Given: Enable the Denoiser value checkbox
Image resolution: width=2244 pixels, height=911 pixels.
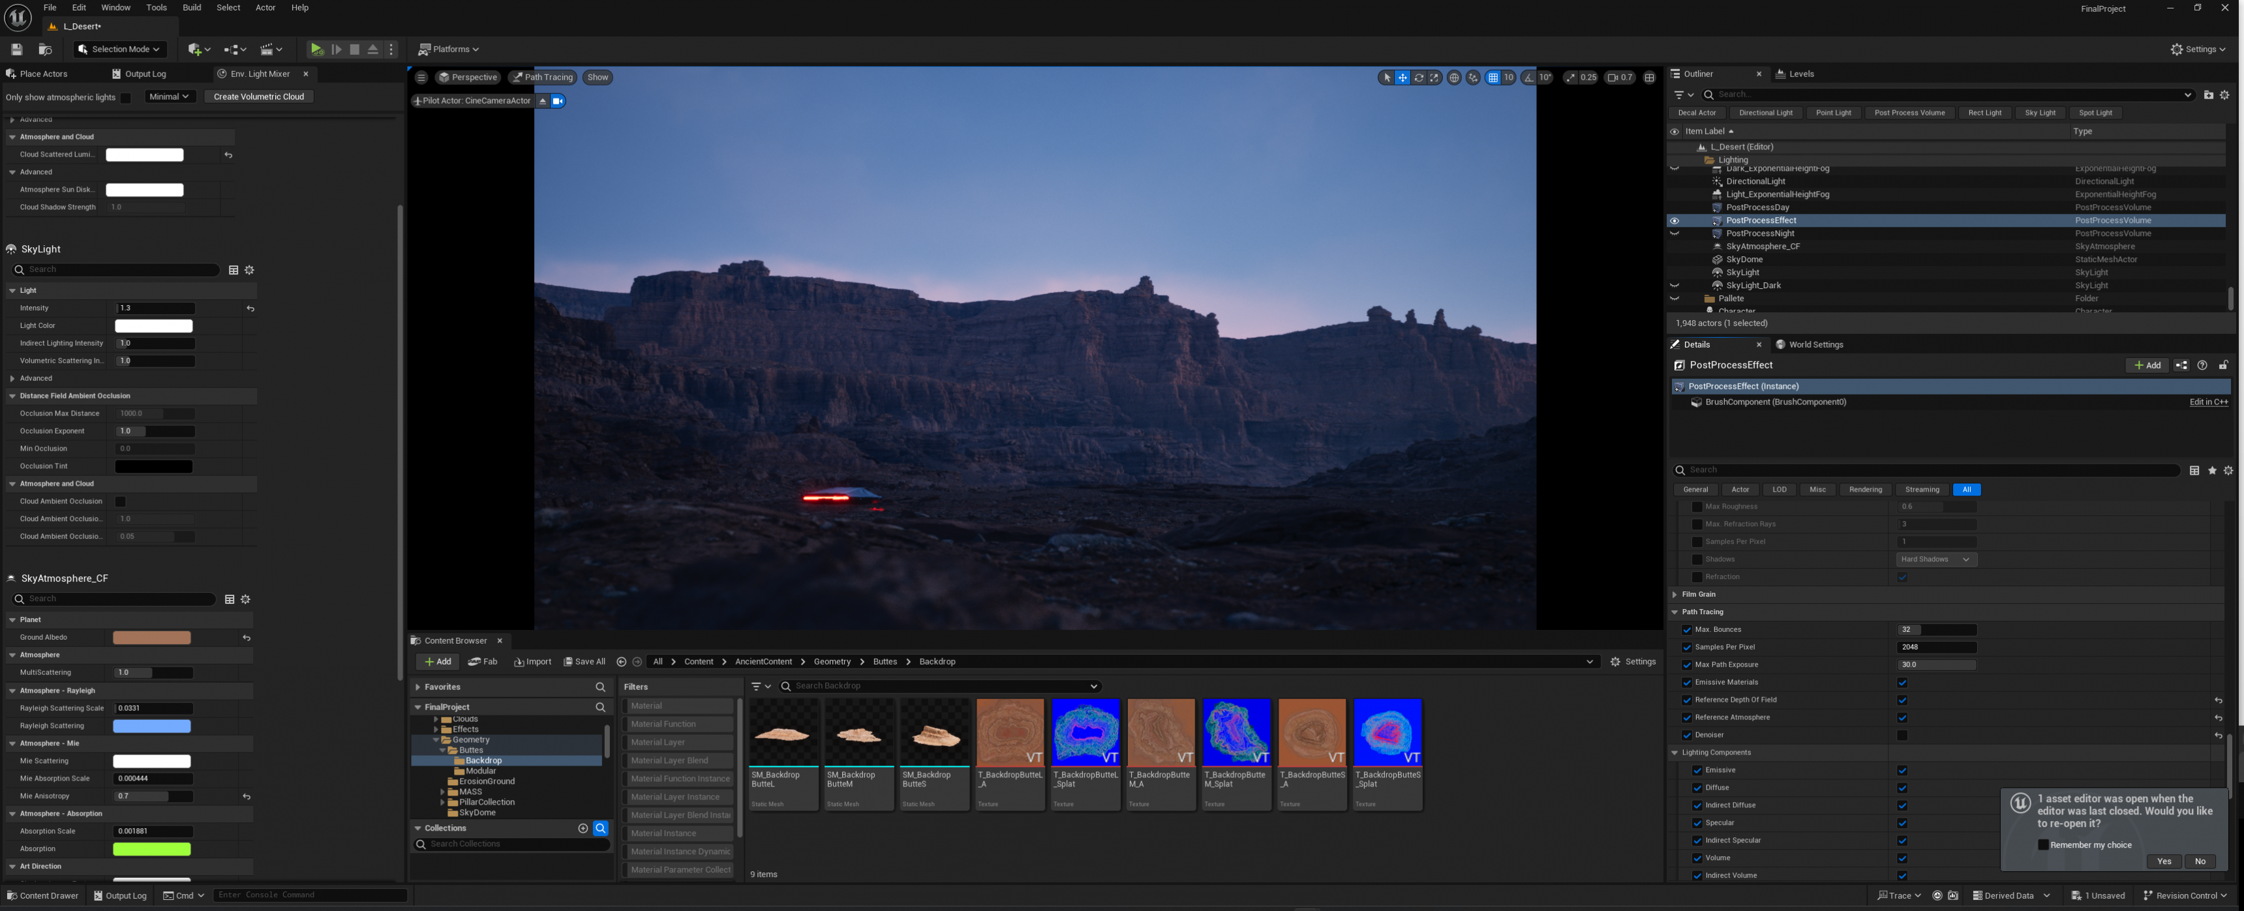Looking at the screenshot, I should [1902, 735].
